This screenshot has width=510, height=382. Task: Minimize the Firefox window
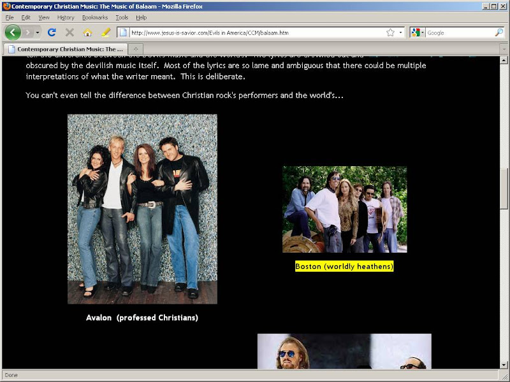click(x=486, y=6)
